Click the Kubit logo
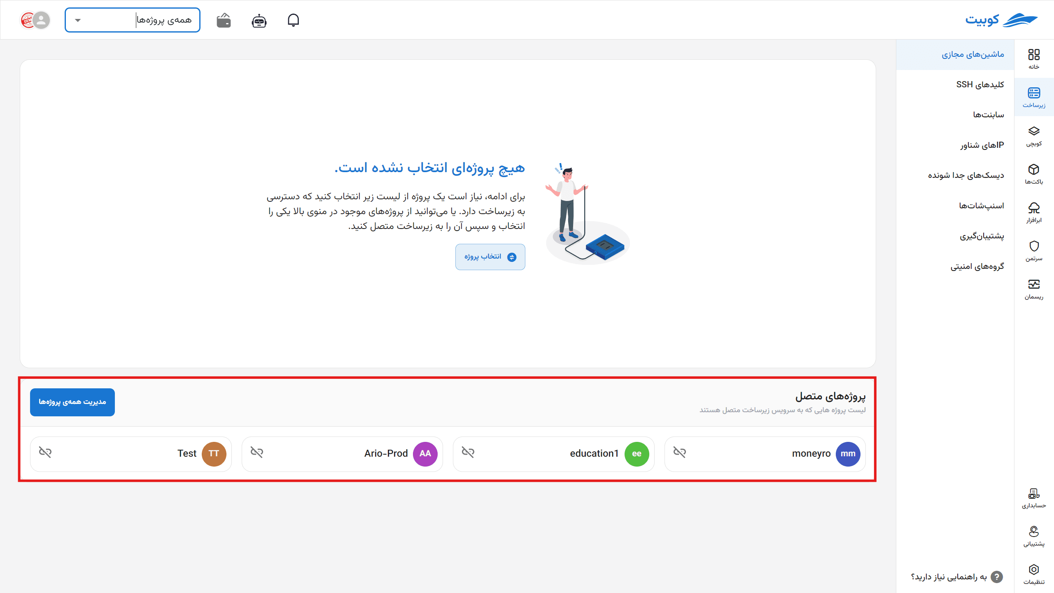 [1001, 20]
